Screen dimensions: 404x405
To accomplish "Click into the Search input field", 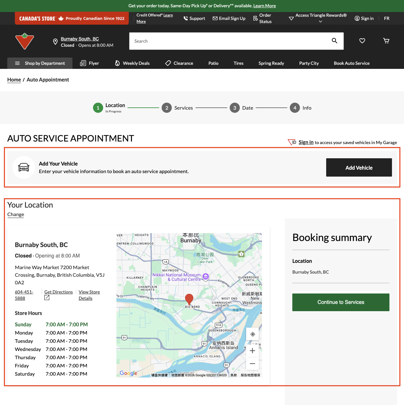I will (x=228, y=41).
